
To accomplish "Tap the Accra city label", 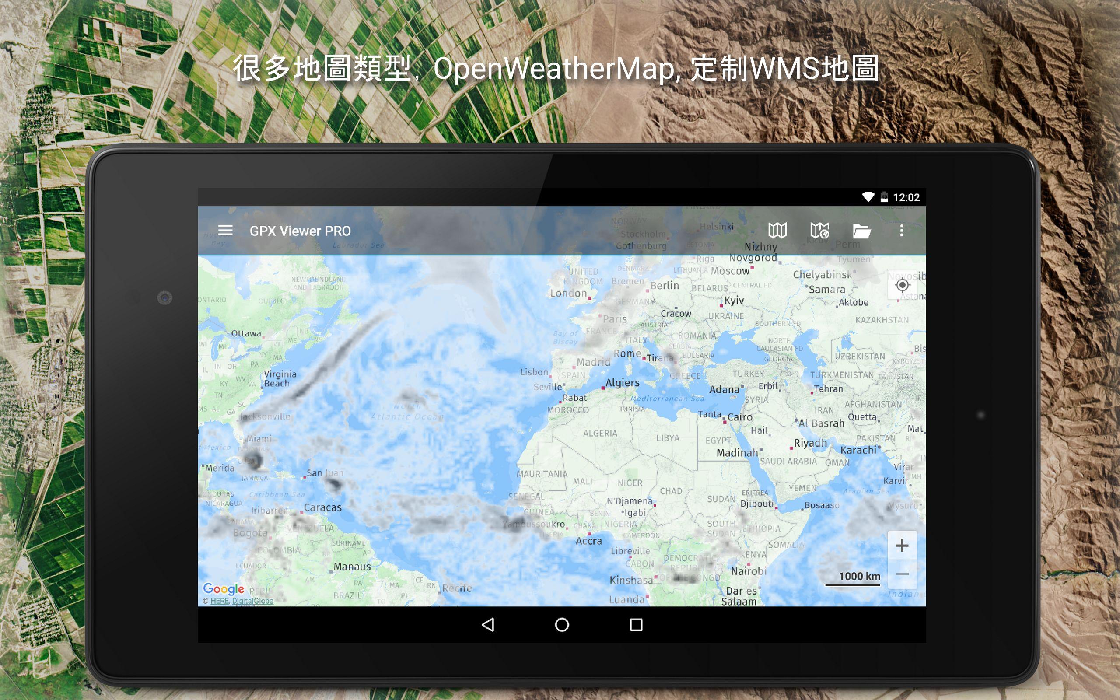I will [589, 541].
